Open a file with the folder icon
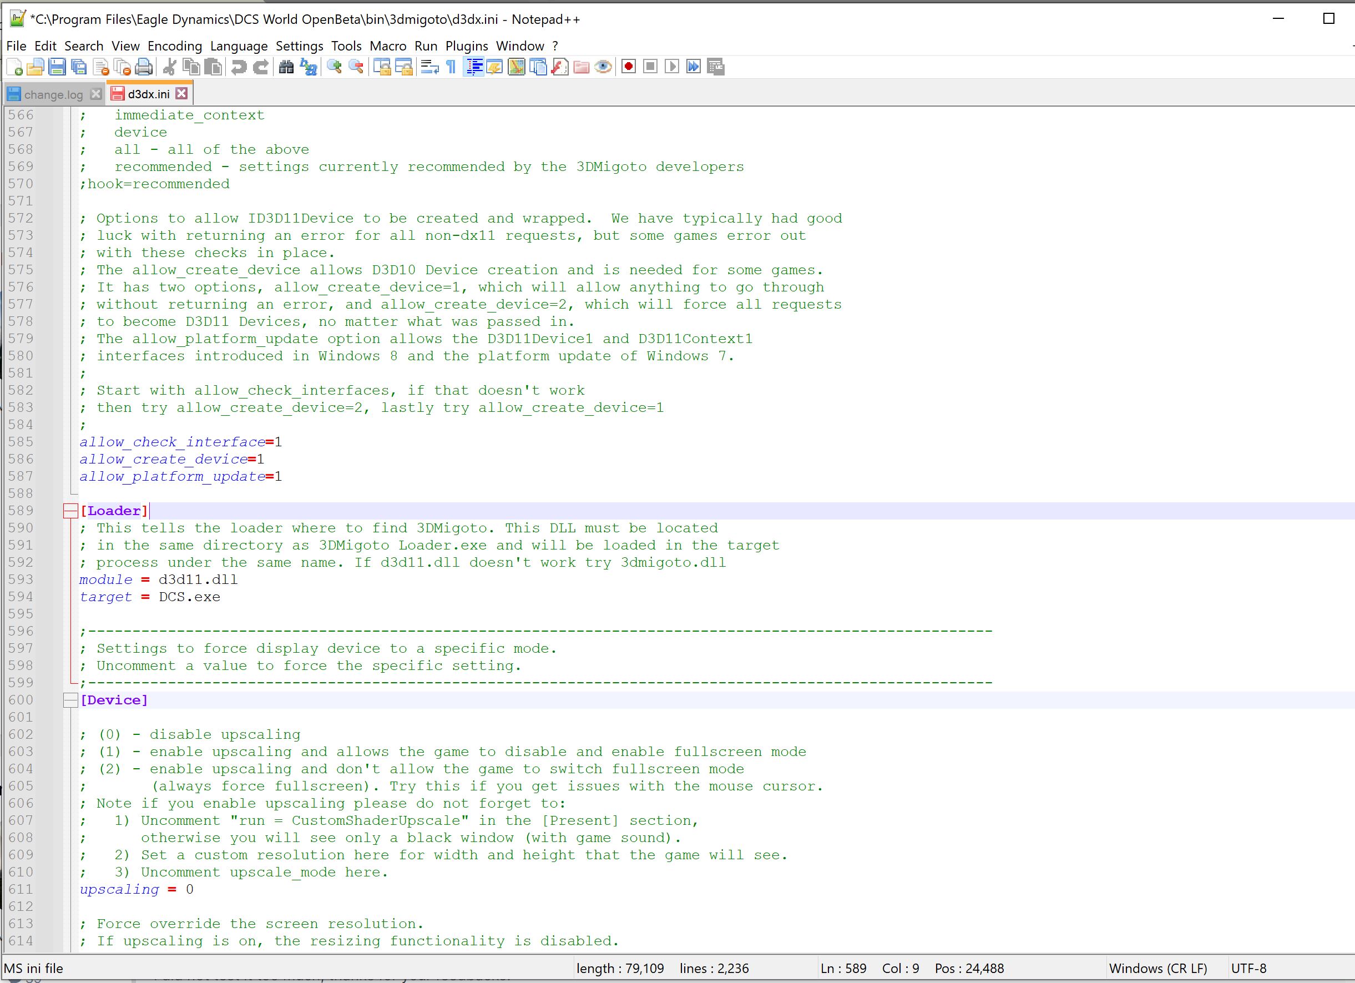Image resolution: width=1355 pixels, height=983 pixels. click(x=36, y=67)
